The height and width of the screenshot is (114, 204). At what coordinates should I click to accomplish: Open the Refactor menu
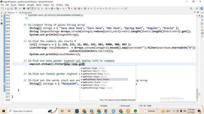(x=22, y=5)
